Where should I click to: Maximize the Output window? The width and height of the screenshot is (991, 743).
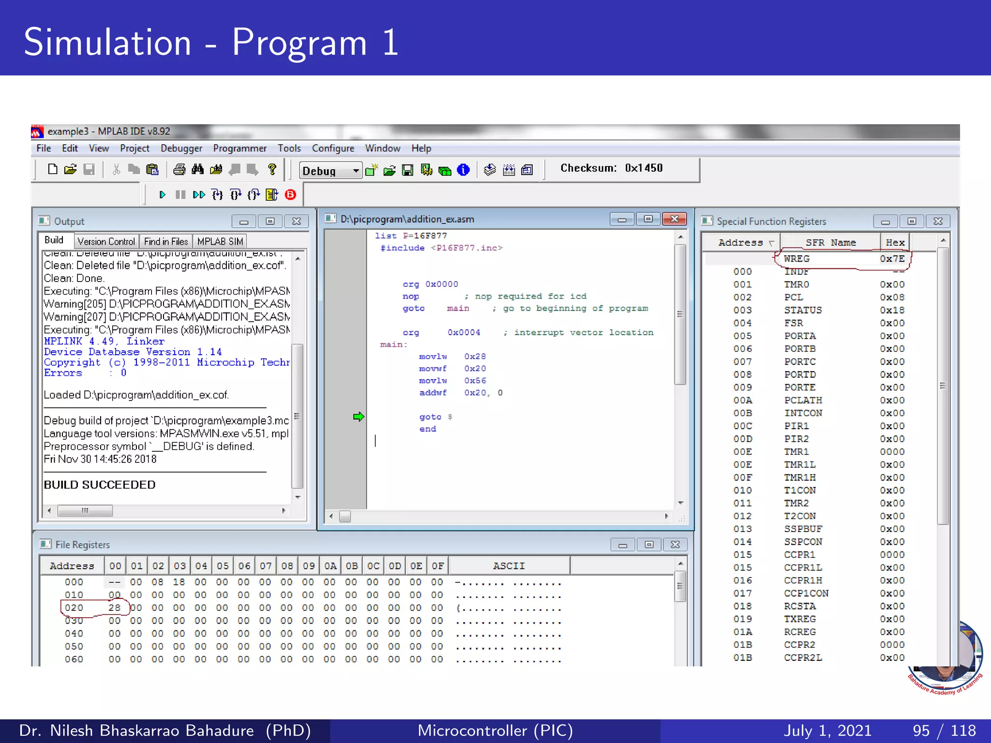tap(270, 221)
